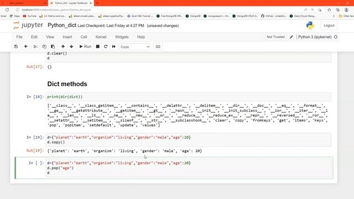Click the d.clear() line in the top cell
Viewport: 354px width, 199px height.
(x=57, y=54)
